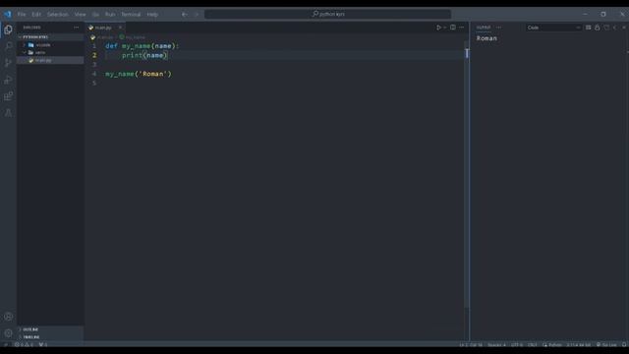Click the Go Live status bar button
This screenshot has height=354, width=629.
[606, 345]
